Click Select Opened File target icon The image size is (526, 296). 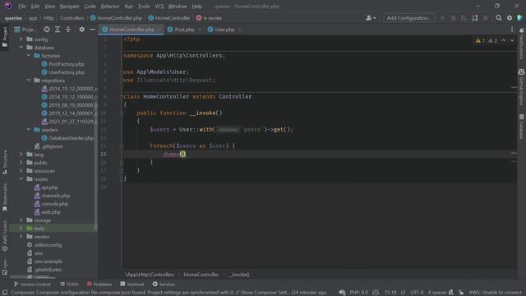click(x=47, y=30)
